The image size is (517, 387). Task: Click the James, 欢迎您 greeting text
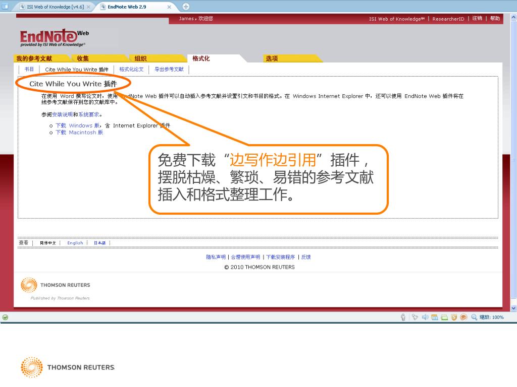coord(196,19)
